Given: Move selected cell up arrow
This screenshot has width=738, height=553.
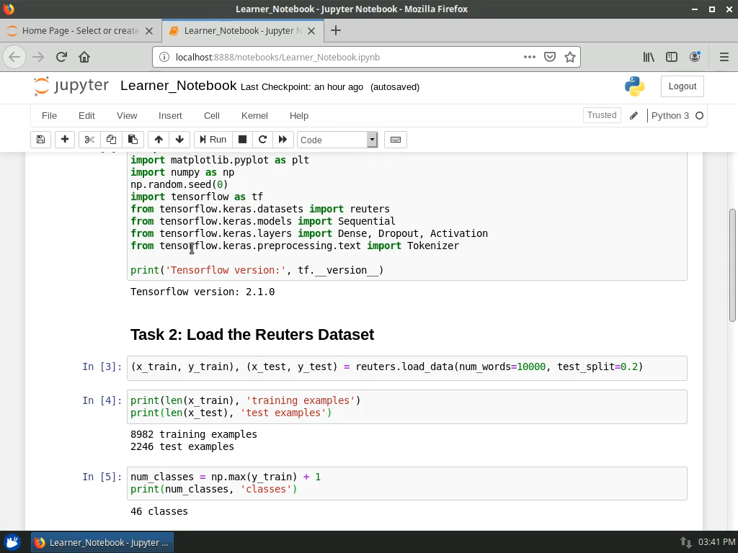Looking at the screenshot, I should pos(159,140).
